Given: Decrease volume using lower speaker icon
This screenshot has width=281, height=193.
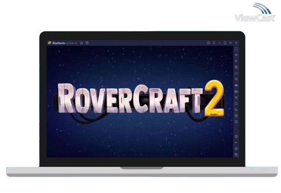Looking at the screenshot, I should 236,61.
